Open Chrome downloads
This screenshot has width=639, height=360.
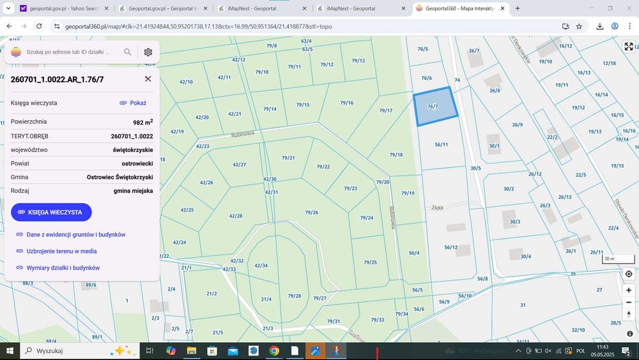point(599,26)
